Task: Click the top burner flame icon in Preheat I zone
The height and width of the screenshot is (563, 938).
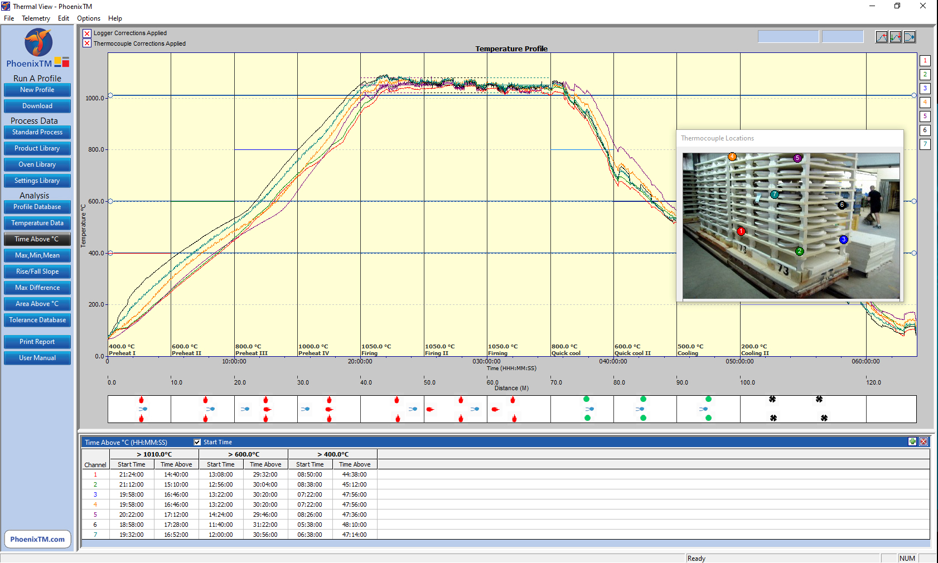Action: pyautogui.click(x=141, y=400)
